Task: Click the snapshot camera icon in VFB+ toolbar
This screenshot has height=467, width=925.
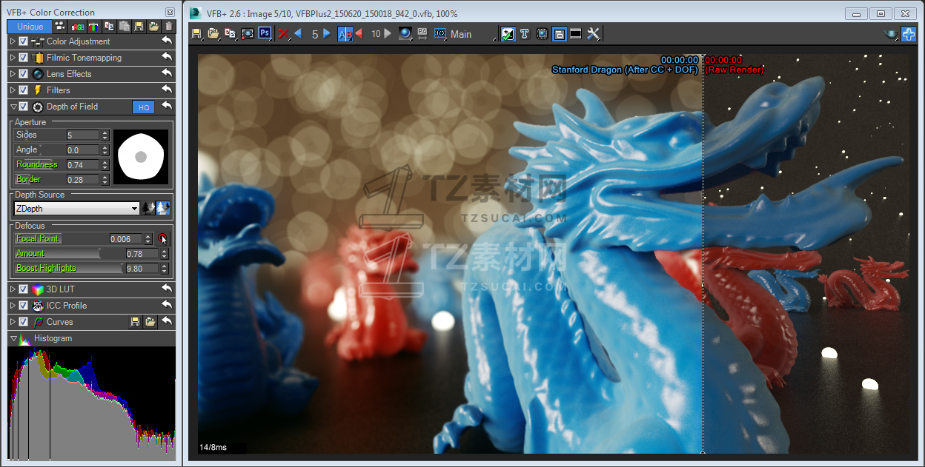Action: click(x=248, y=34)
